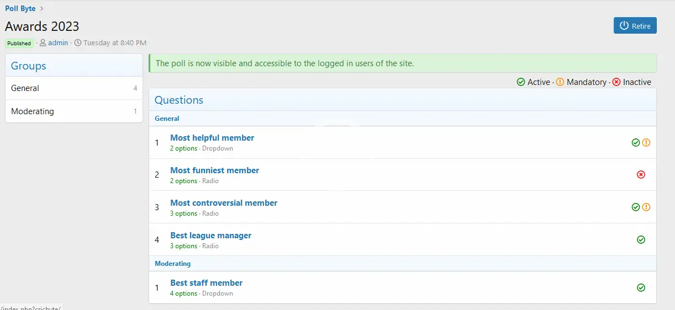This screenshot has width=675, height=310.
Task: Open the admin user profile link
Action: [58, 42]
